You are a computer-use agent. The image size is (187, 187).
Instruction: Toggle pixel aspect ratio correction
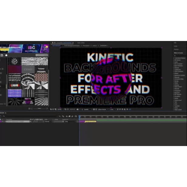click(118, 109)
